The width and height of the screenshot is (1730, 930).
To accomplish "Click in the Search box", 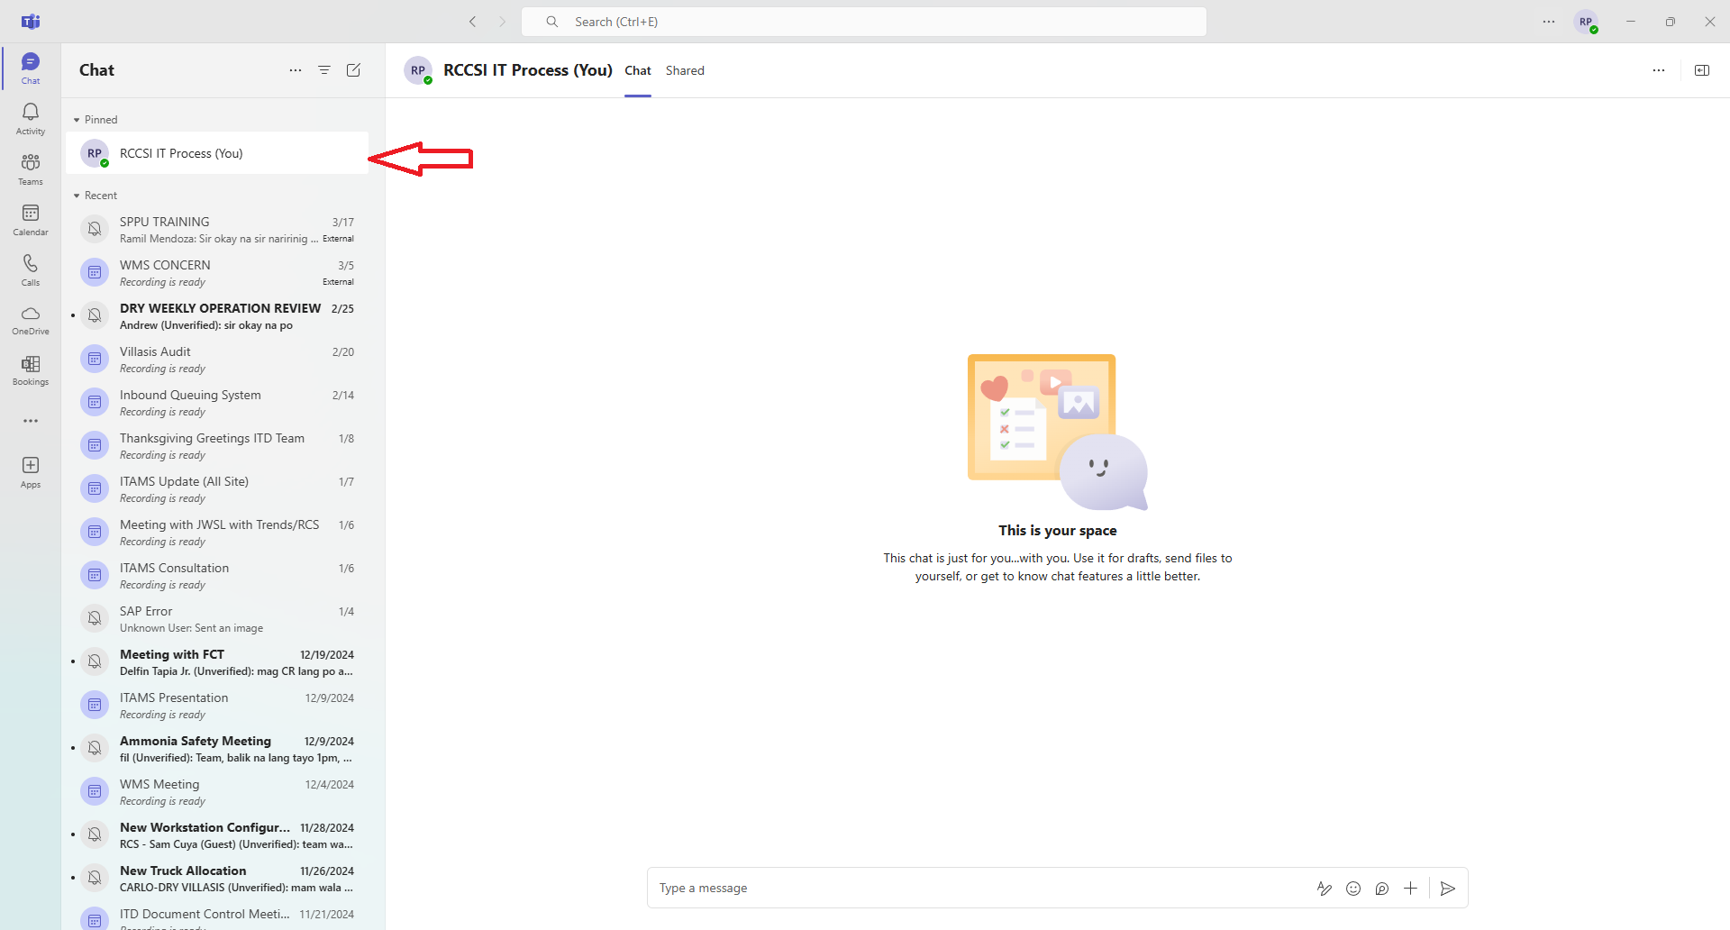I will pyautogui.click(x=863, y=22).
